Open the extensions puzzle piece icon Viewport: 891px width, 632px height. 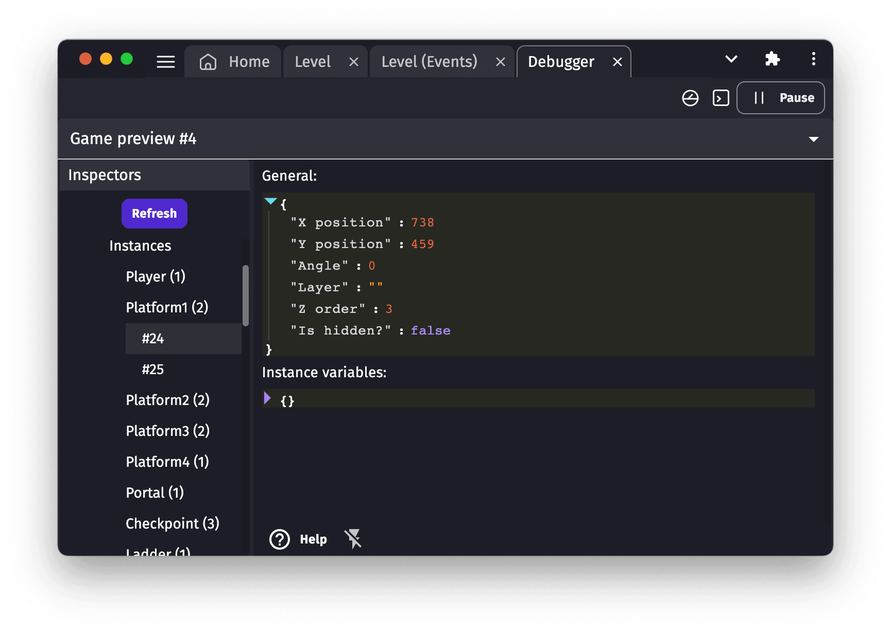[772, 59]
